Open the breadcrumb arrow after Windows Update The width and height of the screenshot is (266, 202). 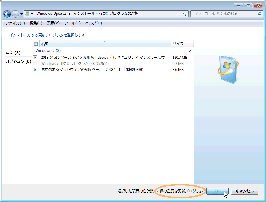[x=70, y=14]
